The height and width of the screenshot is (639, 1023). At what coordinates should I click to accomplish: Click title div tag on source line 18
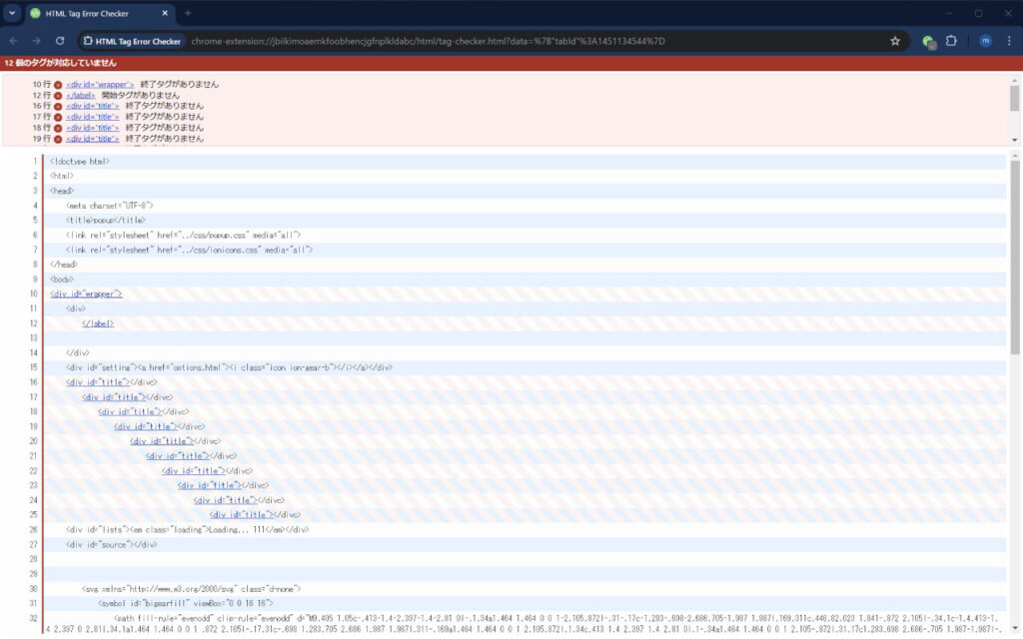click(130, 412)
